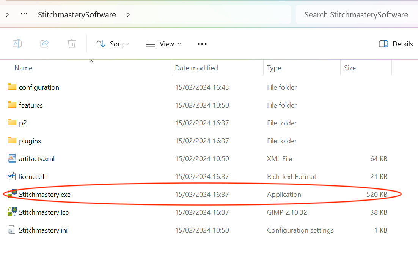Screen dimensions: 418x266
Task: Expand the chevron left of breadcrumb ellipsis
Action: (x=7, y=15)
